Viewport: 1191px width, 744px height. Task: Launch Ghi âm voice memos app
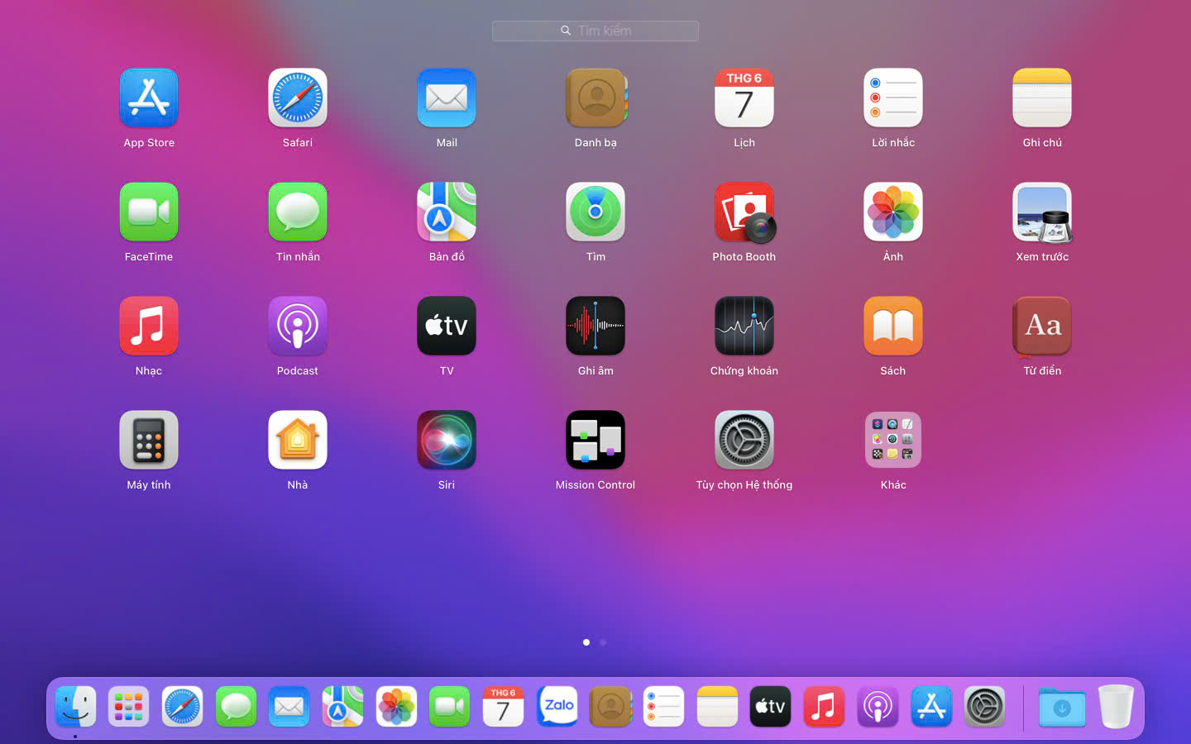595,327
